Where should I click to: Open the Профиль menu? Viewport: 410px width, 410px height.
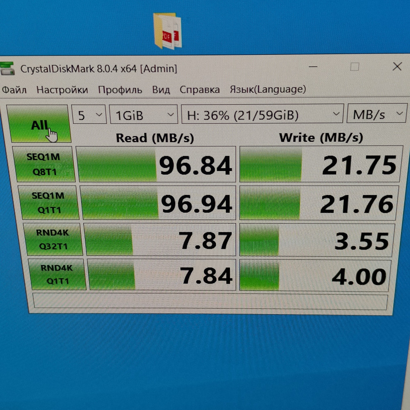click(120, 90)
